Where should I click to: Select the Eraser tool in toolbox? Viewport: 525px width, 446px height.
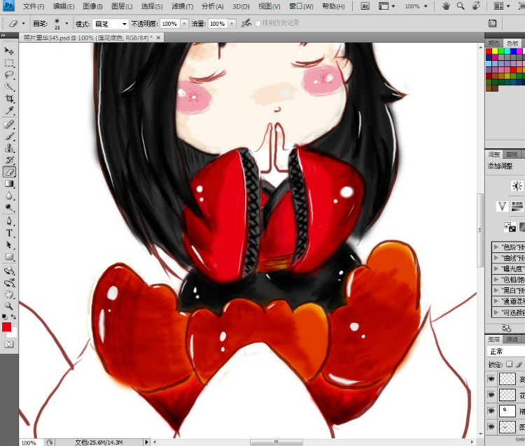[9, 172]
